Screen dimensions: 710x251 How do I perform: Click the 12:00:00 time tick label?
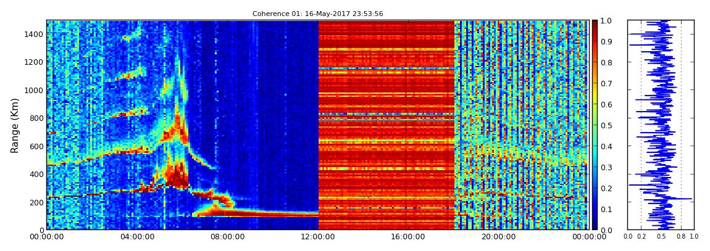(317, 236)
